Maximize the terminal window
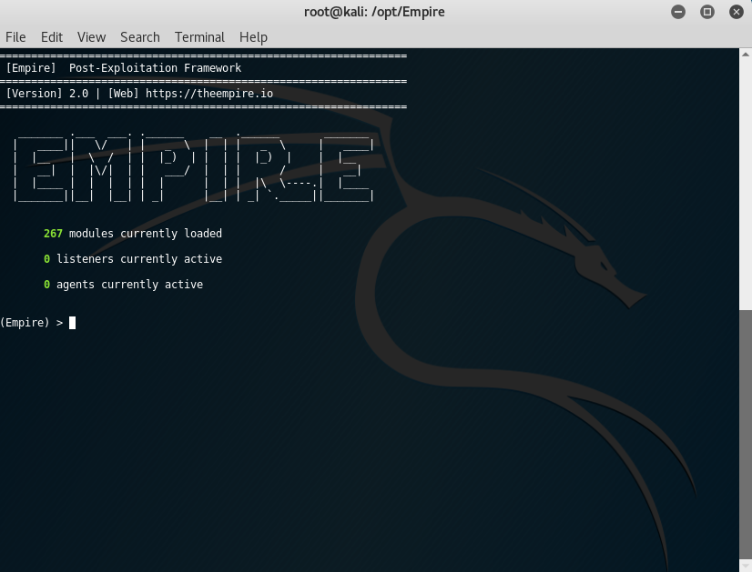The image size is (752, 572). tap(706, 12)
